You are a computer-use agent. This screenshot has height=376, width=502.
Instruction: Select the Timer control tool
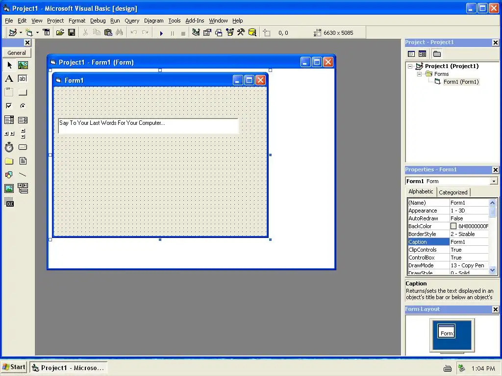tap(9, 147)
